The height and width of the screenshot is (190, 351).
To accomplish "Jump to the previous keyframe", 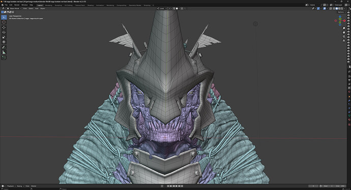I will coord(171,186).
